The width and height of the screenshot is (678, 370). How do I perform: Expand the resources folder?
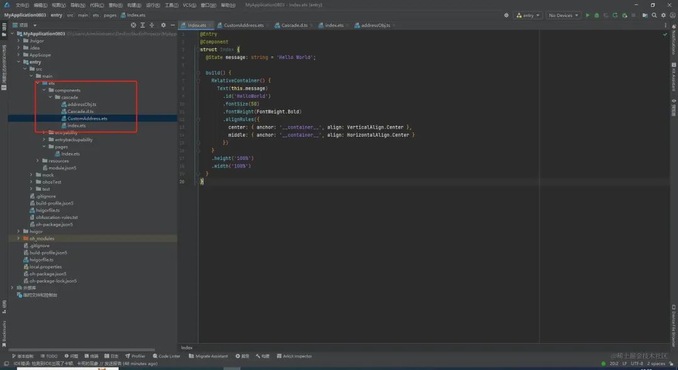point(38,161)
